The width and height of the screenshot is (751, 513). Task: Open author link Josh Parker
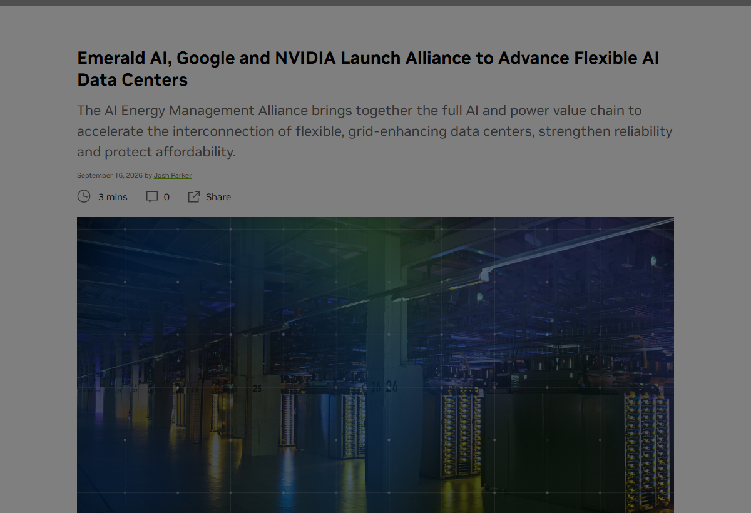[173, 175]
